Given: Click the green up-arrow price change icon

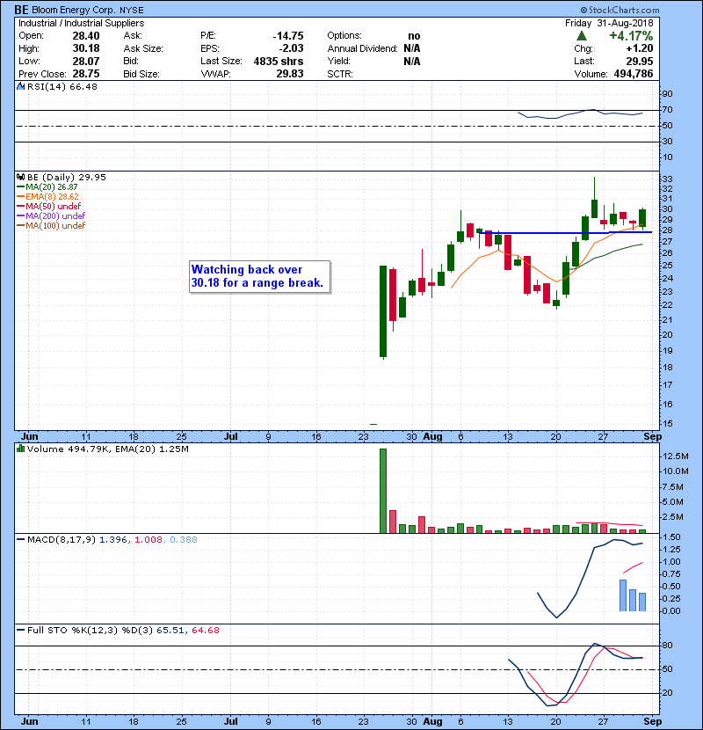Looking at the screenshot, I should point(581,36).
